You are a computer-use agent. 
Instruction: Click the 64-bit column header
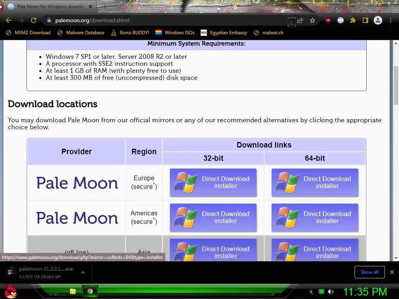click(x=315, y=158)
